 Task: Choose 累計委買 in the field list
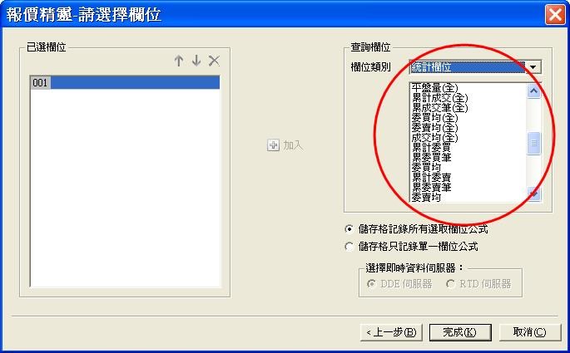coord(431,148)
